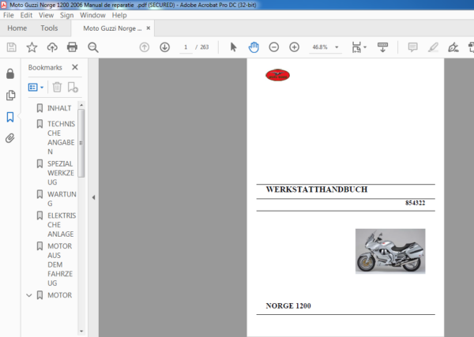474x337 pixels.
Task: Add new bookmark icon
Action: 73,88
